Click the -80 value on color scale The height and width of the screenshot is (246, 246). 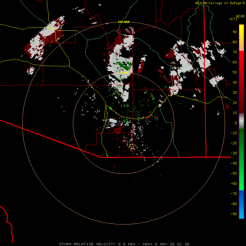click(234, 204)
